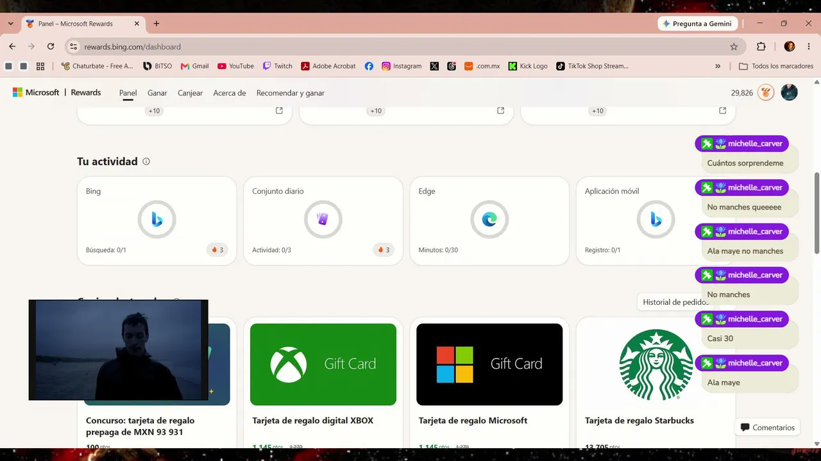Select the Starbucks gift card image
Screen dimensions: 821x461
coord(656,364)
